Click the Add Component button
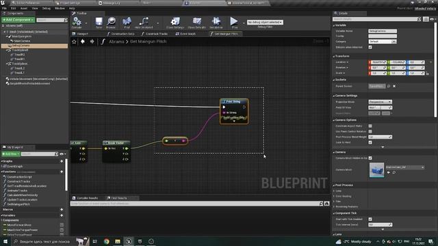This screenshot has width=438, height=246. [18, 20]
